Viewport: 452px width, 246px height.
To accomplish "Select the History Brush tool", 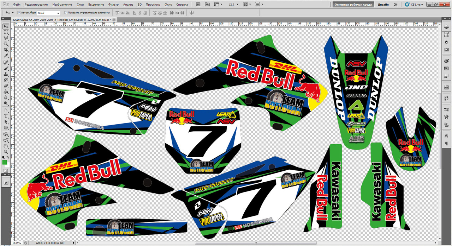I will click(6, 80).
